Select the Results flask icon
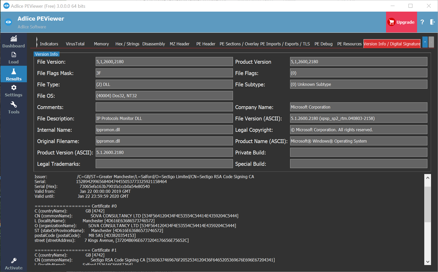This screenshot has width=438, height=272. tap(14, 72)
